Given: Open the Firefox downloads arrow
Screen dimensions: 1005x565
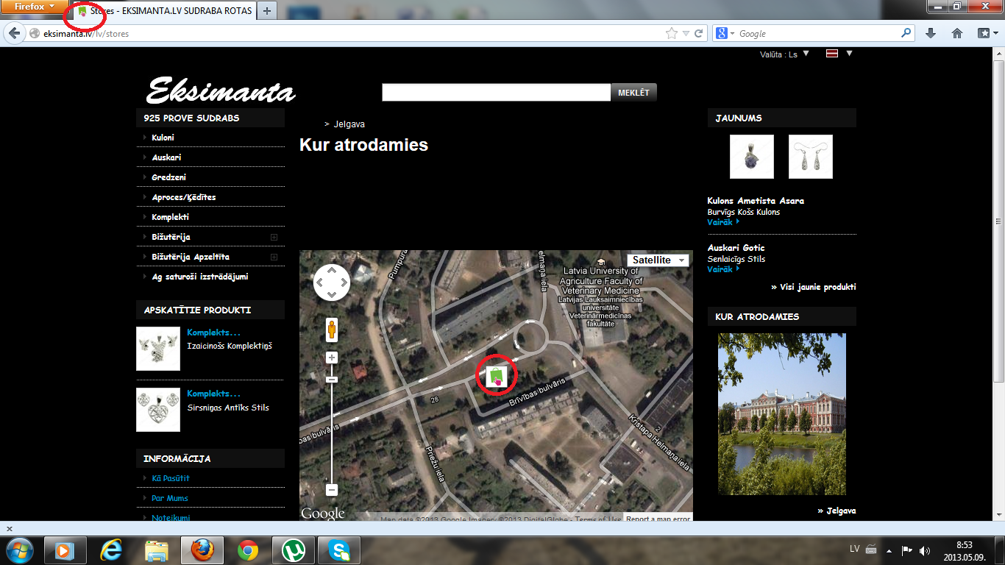Looking at the screenshot, I should [931, 33].
